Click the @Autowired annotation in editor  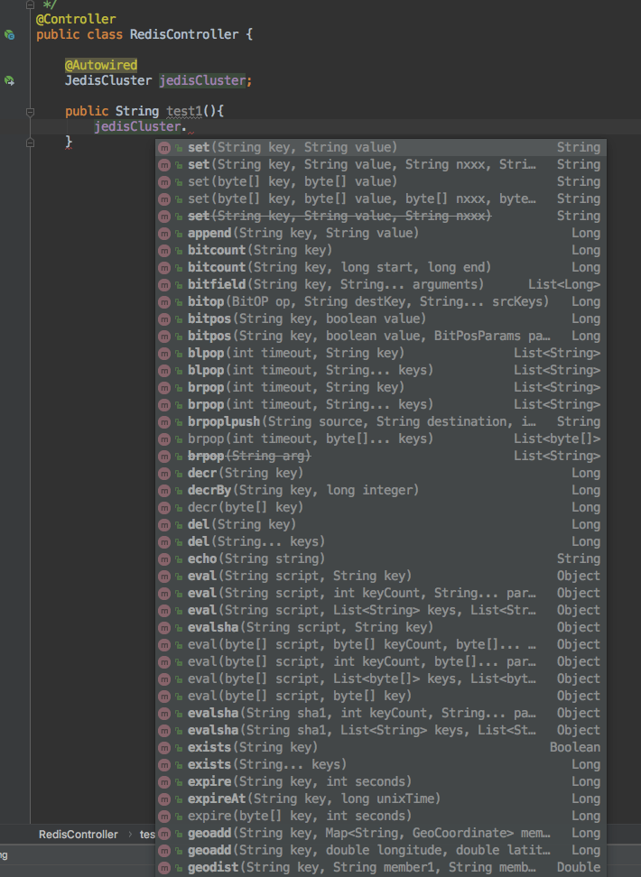pyautogui.click(x=101, y=65)
